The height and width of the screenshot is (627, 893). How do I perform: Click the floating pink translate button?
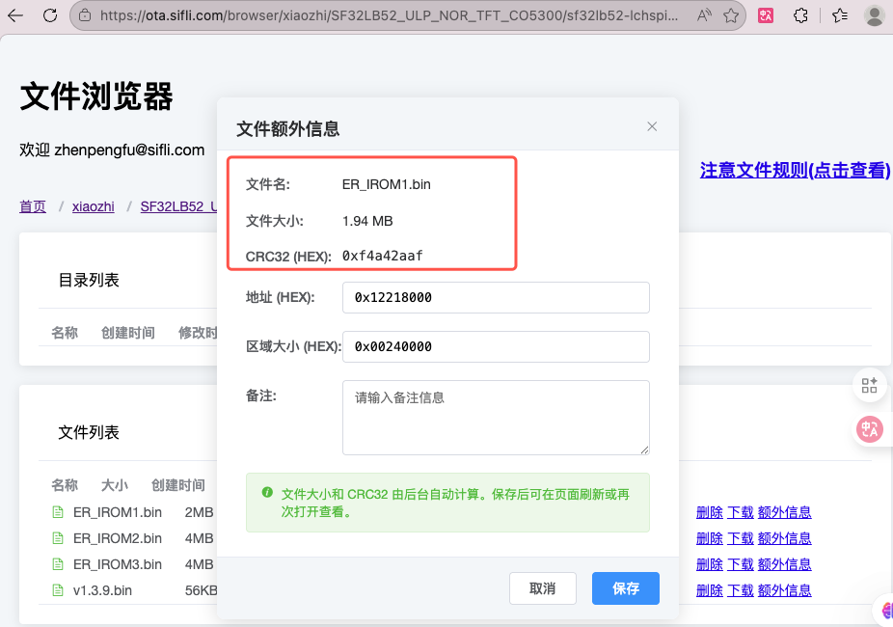click(870, 429)
